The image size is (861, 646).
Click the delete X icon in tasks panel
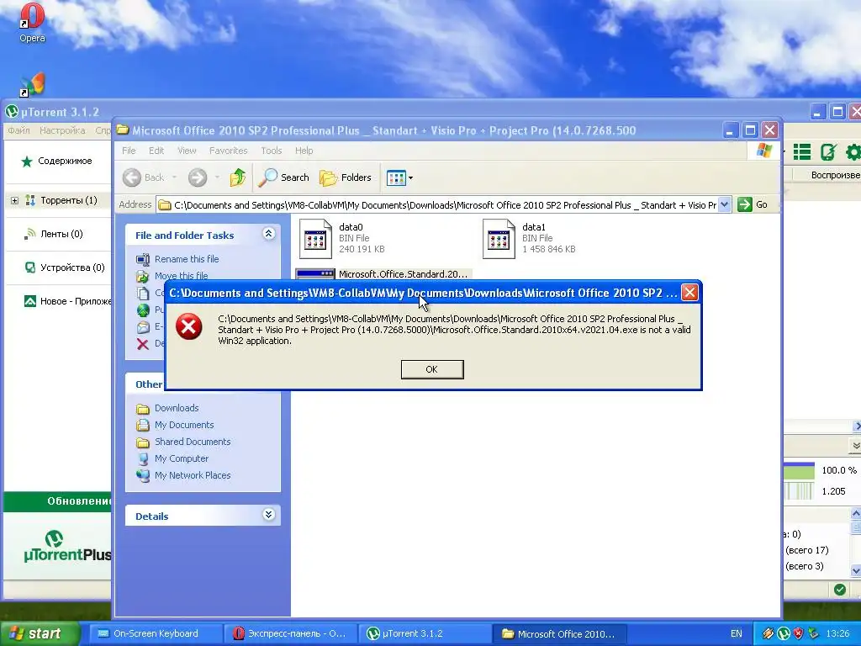(x=143, y=344)
